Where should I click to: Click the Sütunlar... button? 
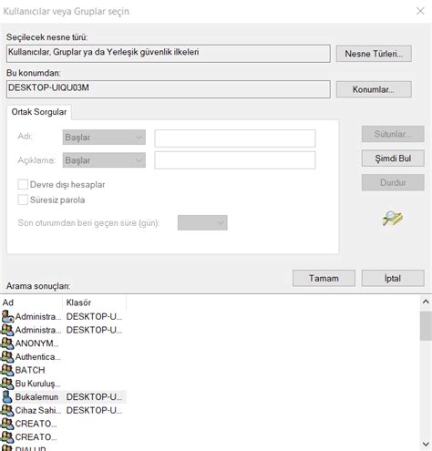[x=393, y=134]
